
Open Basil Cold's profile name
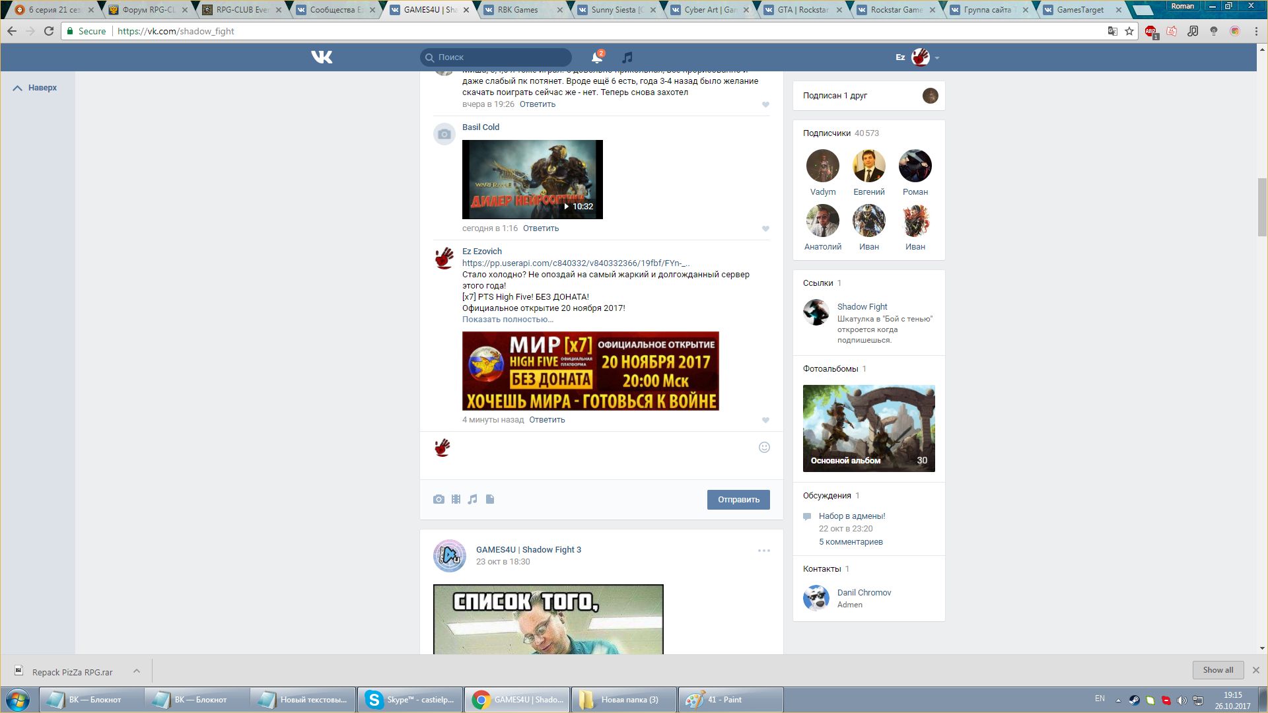tap(481, 127)
